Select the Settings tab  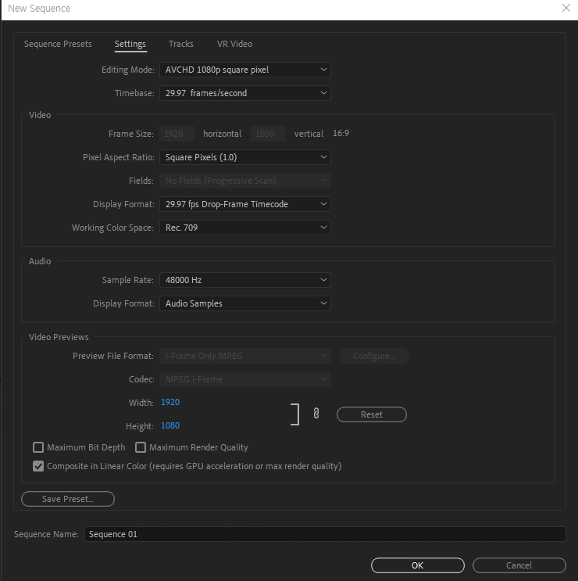(130, 44)
